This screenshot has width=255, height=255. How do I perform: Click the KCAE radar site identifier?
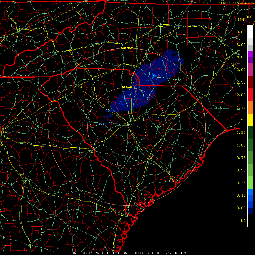coord(141,253)
